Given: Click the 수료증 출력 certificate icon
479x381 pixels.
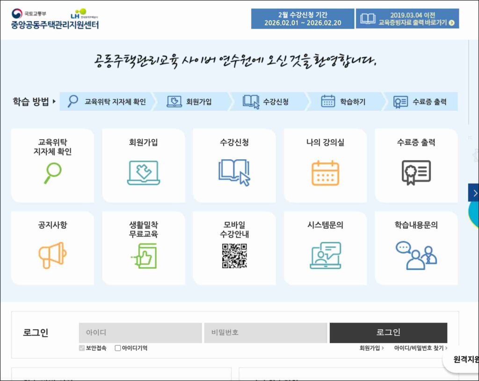Looking at the screenshot, I should pos(416,173).
